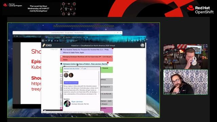Click the lock icon in Firefox Slides window
The image size is (217, 122).
[17, 36]
